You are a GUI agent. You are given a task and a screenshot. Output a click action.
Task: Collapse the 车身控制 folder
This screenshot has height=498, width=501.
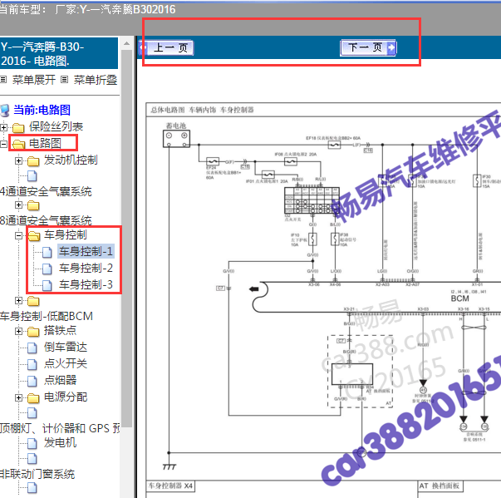(18, 235)
